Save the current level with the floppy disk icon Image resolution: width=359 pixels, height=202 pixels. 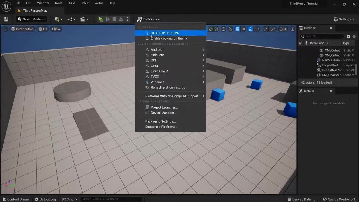(6, 19)
